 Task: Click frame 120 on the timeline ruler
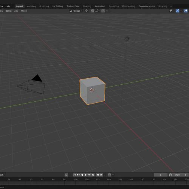click(x=87, y=180)
